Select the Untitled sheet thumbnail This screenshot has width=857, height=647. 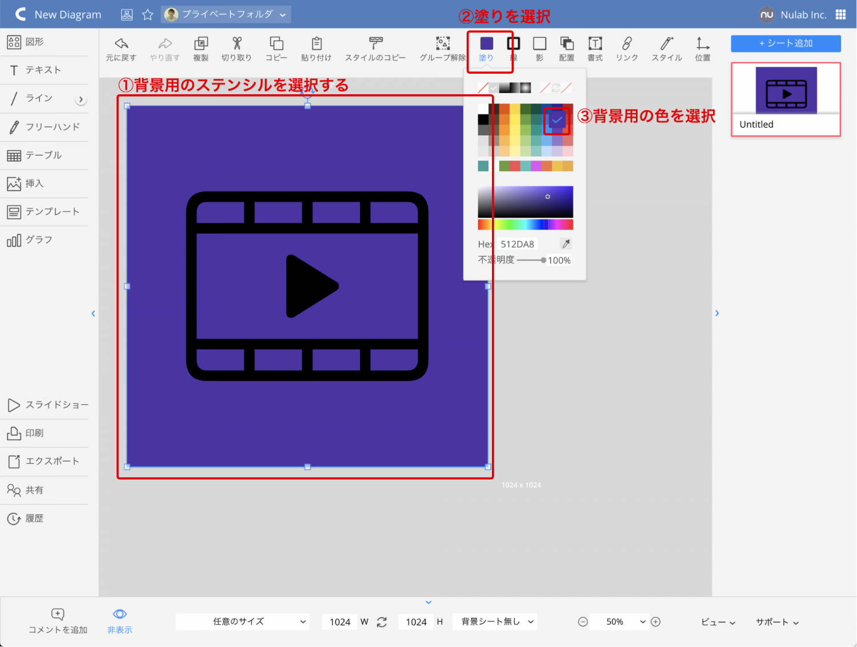coord(786,99)
